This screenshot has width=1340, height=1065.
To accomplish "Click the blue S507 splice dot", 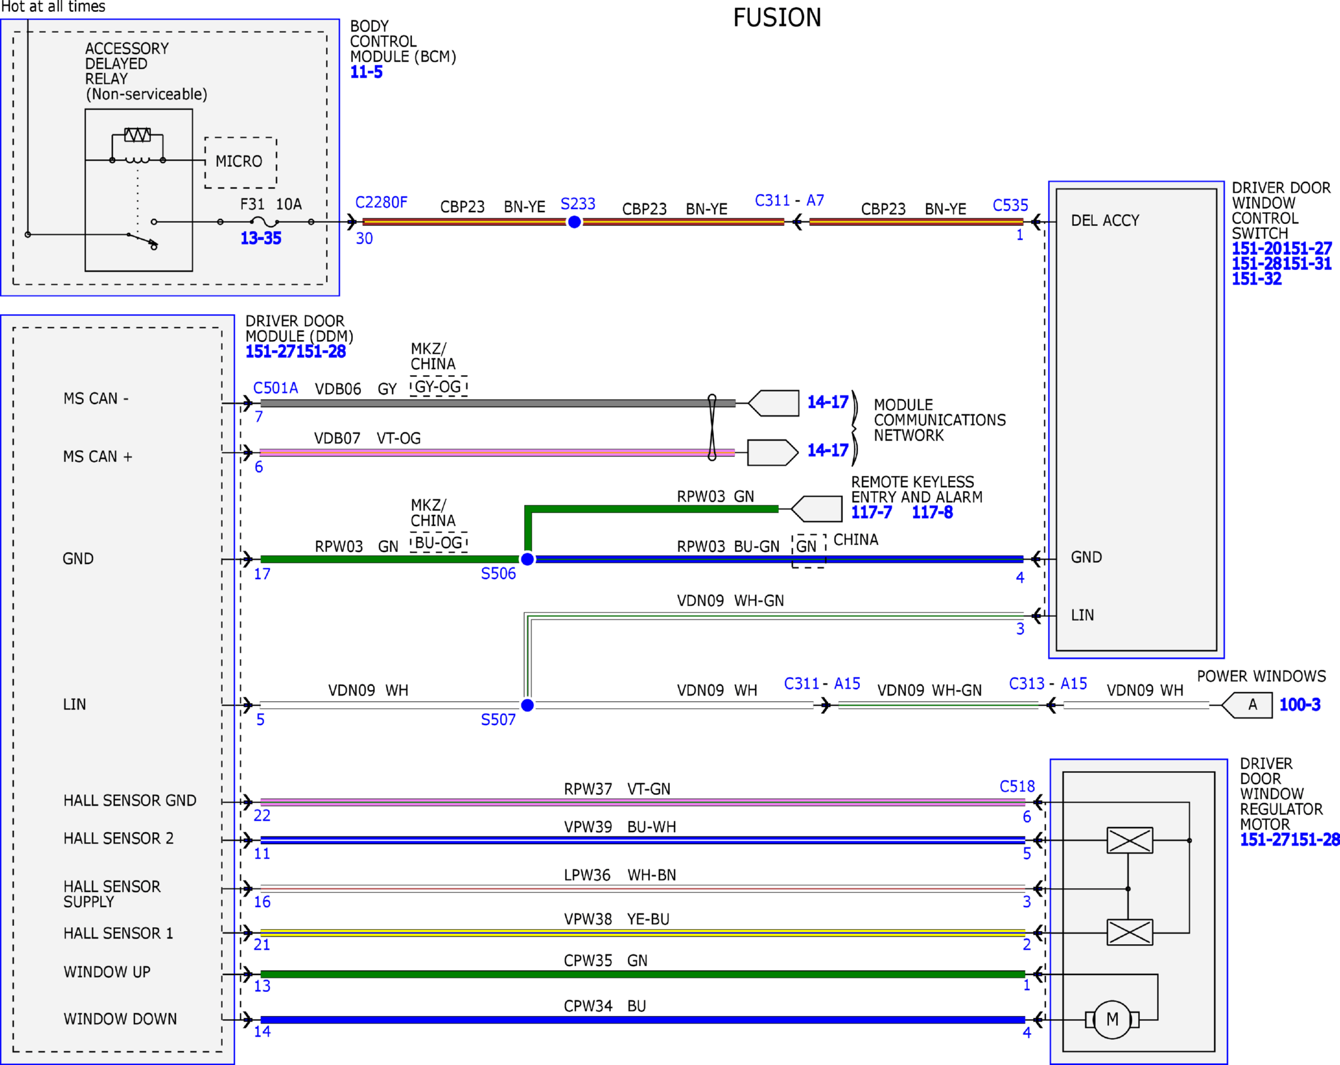I will (x=528, y=706).
